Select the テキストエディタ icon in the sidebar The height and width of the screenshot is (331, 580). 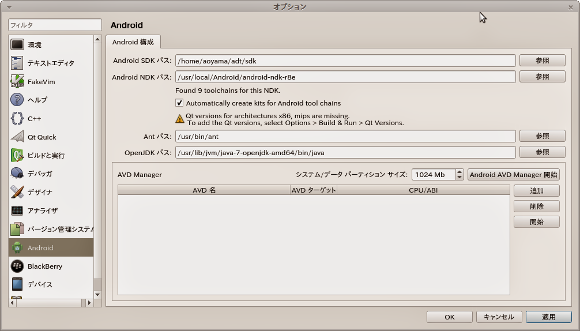coord(17,63)
